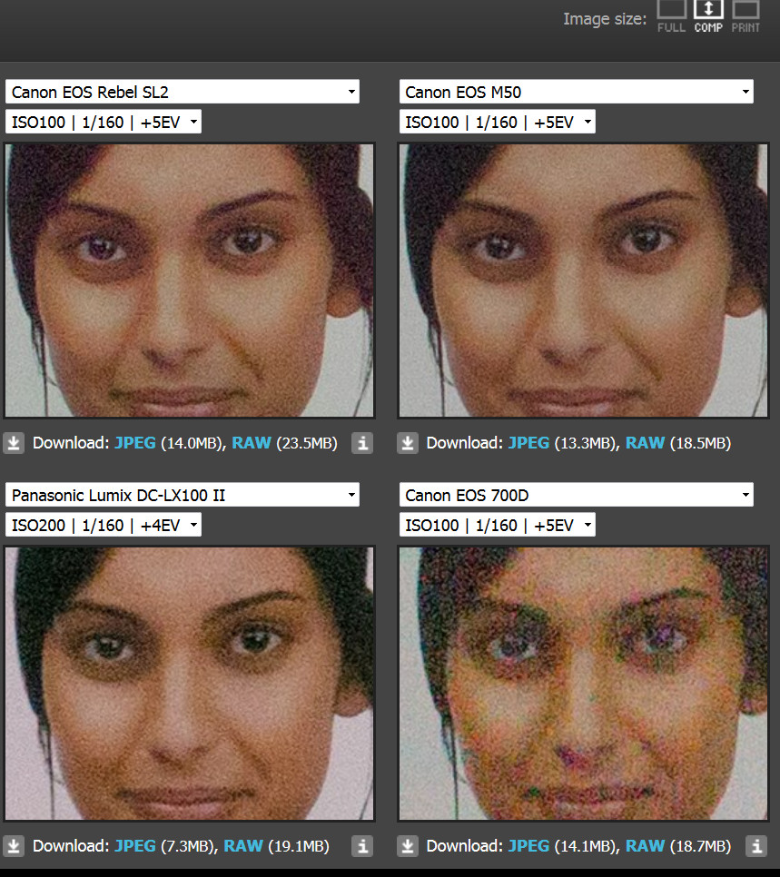780x877 pixels.
Task: Select FULL image size icon
Action: [x=671, y=16]
